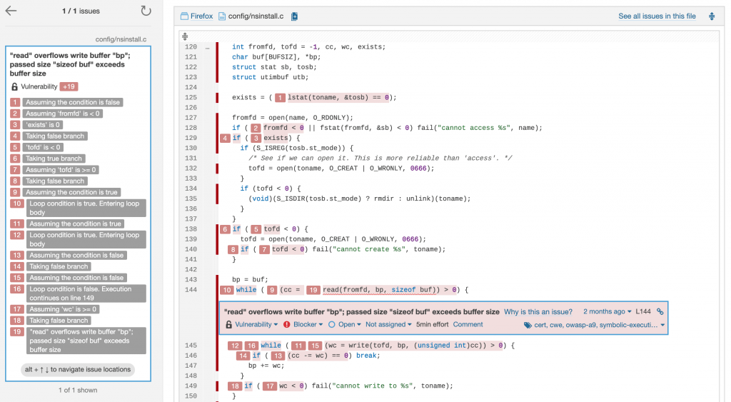Add a Comment to the issue
The height and width of the screenshot is (402, 731).
point(468,324)
